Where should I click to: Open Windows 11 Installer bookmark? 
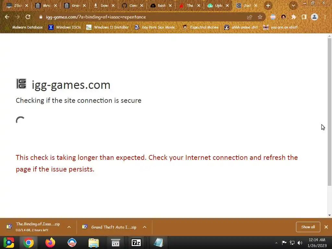pos(108,27)
